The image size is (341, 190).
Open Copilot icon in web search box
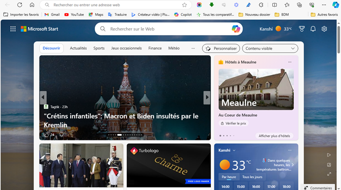236,29
